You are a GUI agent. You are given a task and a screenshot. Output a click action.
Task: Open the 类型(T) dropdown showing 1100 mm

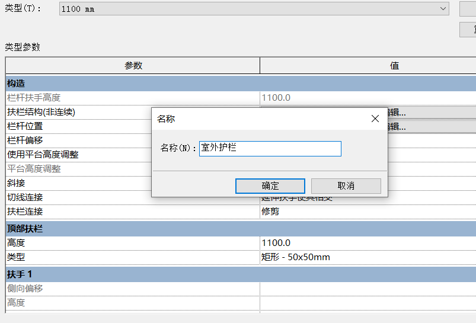(x=255, y=9)
